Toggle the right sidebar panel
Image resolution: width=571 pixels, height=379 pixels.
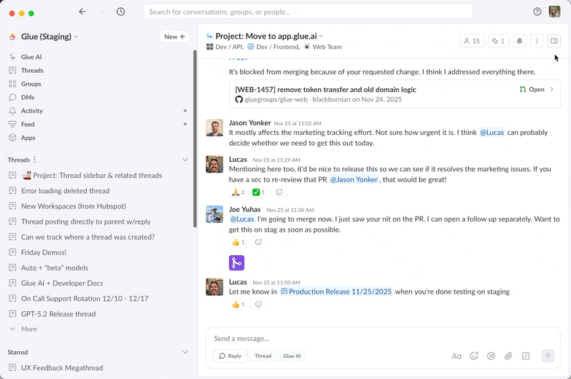(x=554, y=42)
